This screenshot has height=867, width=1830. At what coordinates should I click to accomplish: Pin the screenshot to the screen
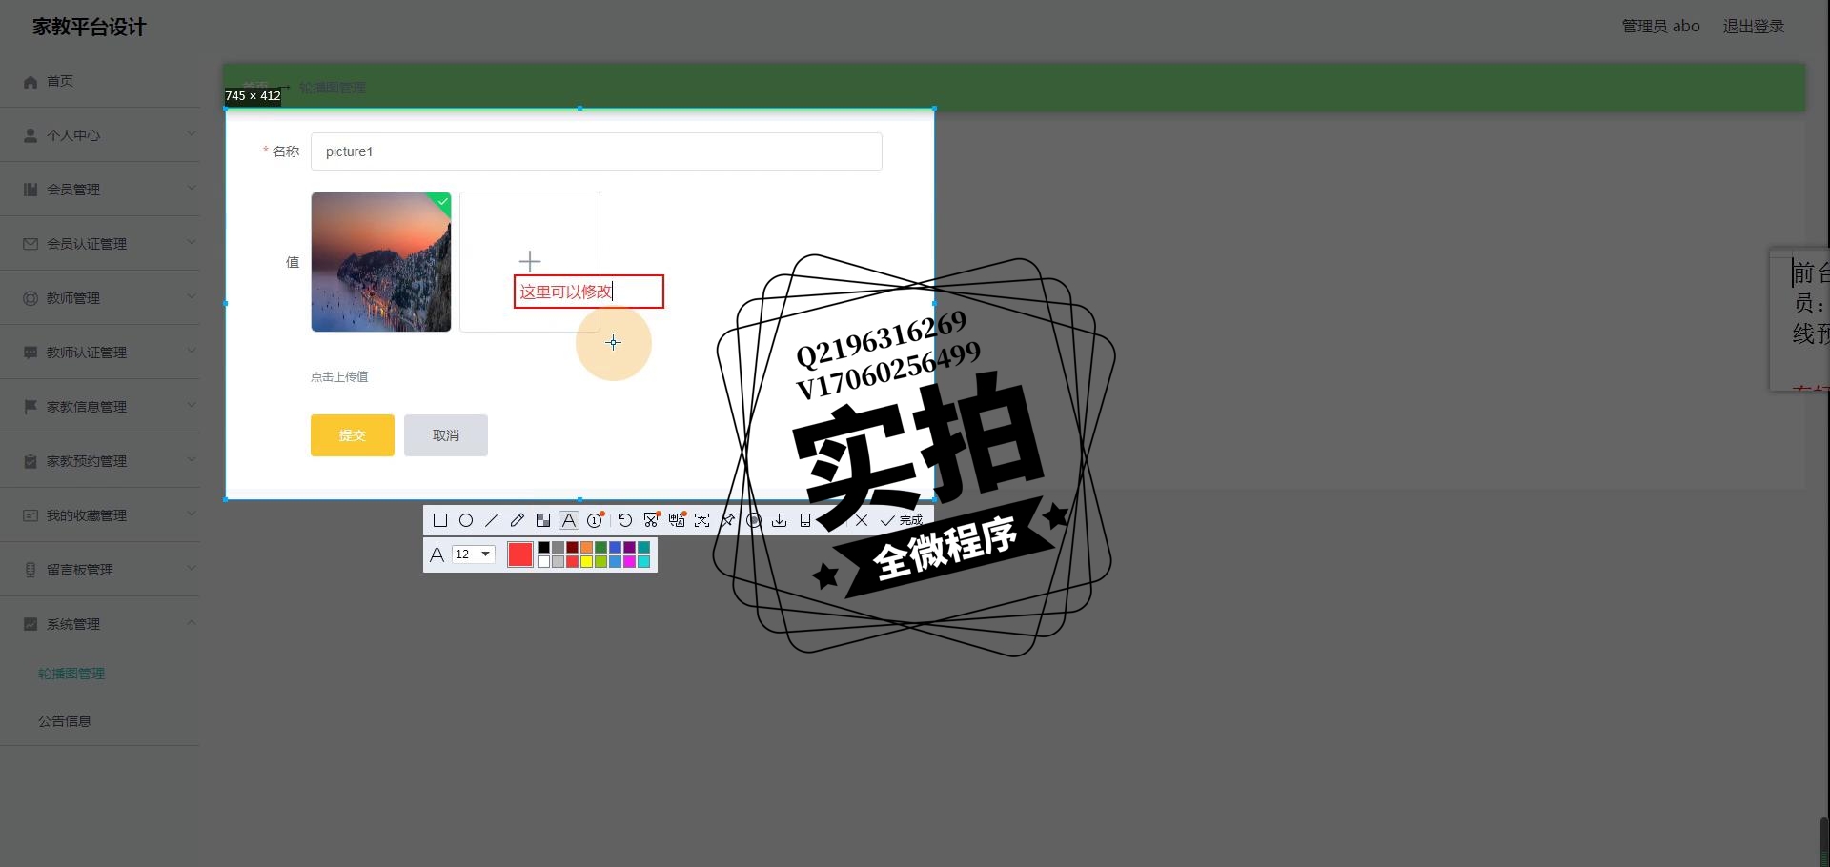click(728, 520)
